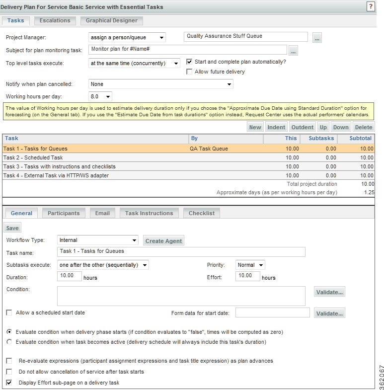Click the Delete task button
The width and height of the screenshot is (384, 390).
[364, 127]
